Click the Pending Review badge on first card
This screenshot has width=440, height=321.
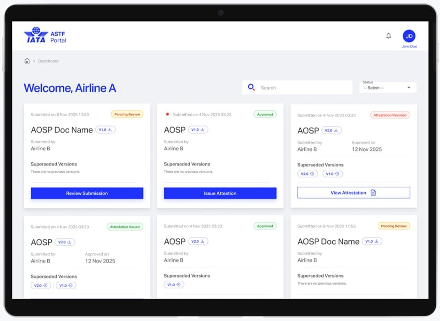tap(127, 114)
